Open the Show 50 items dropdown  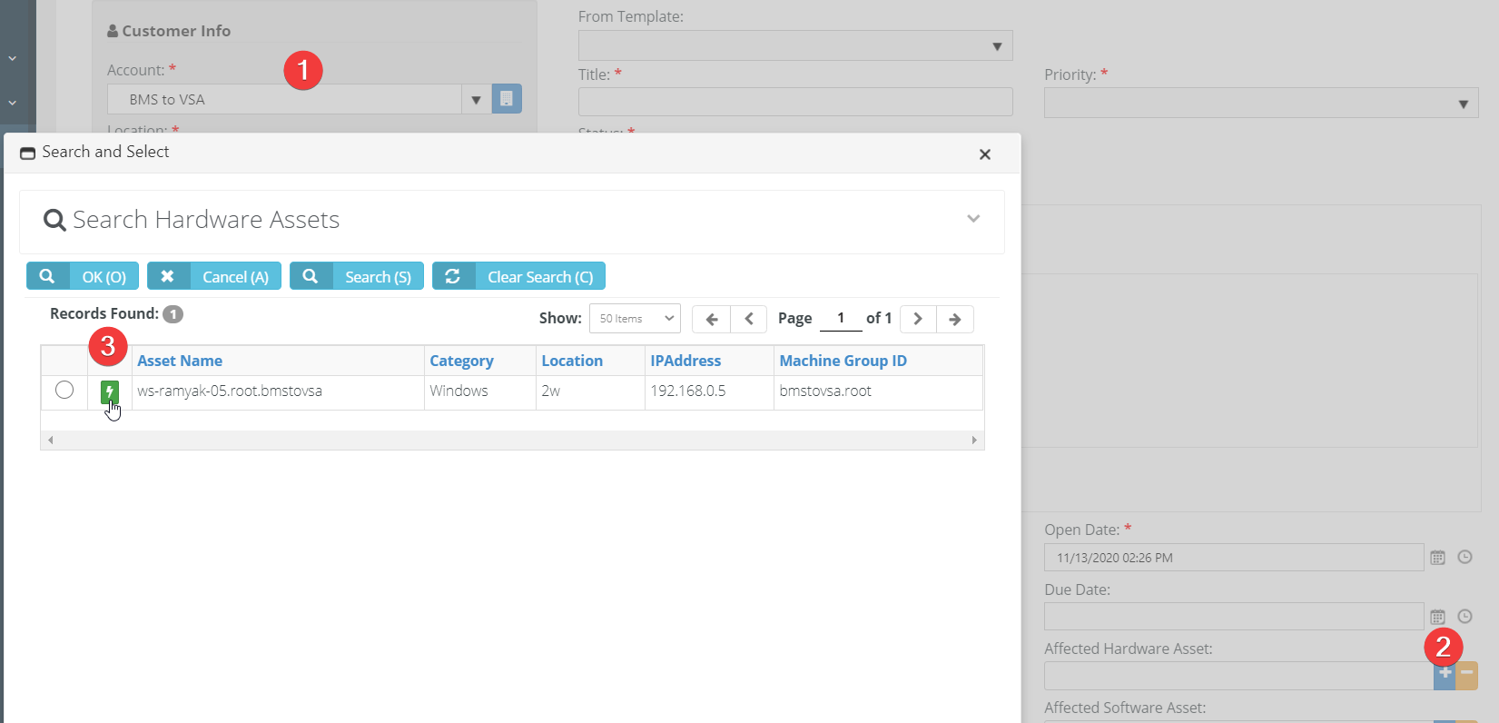635,319
